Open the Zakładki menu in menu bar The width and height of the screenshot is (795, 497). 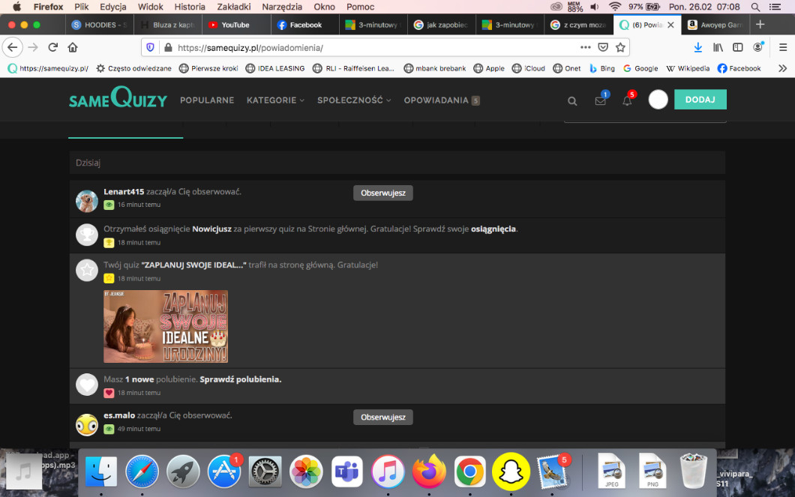click(x=233, y=7)
